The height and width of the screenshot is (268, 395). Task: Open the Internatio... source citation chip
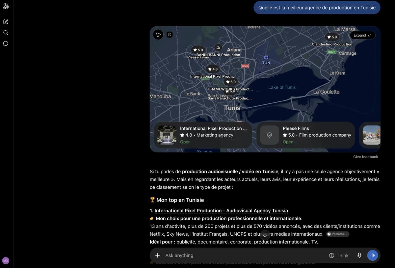point(338,234)
